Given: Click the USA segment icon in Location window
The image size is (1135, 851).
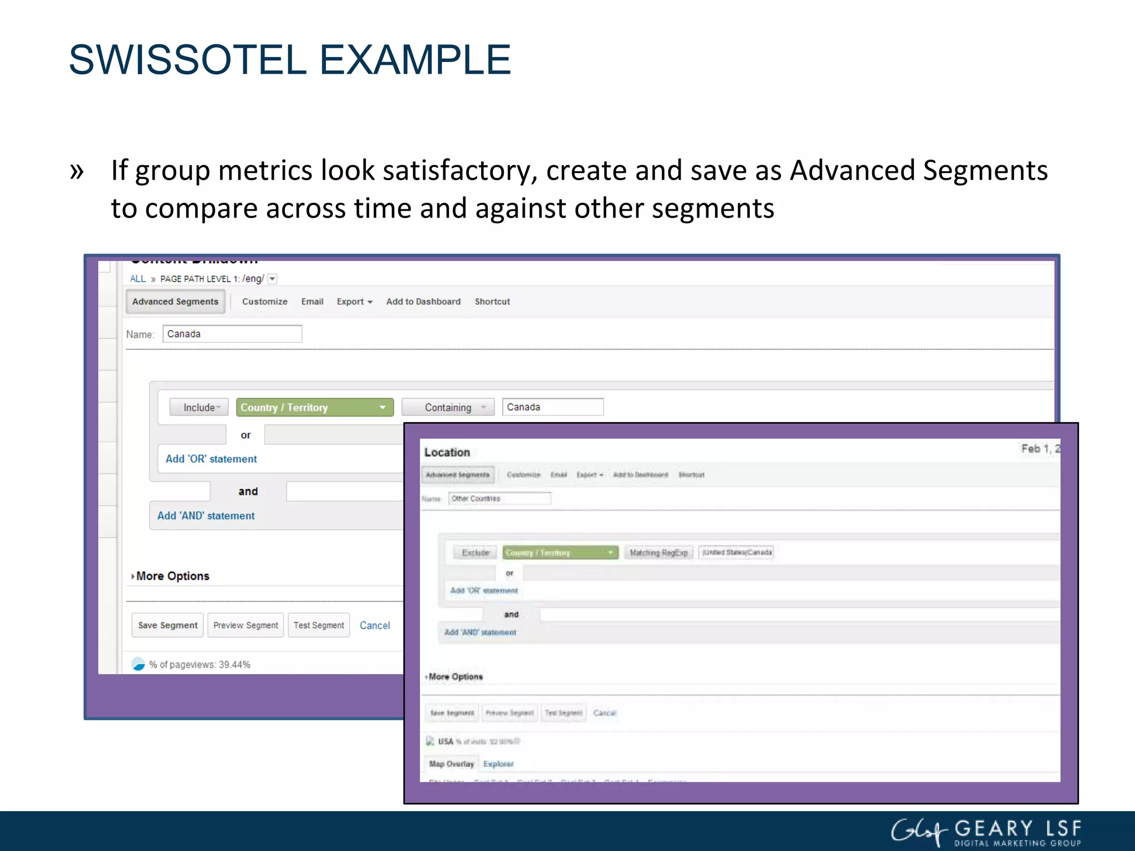Looking at the screenshot, I should point(430,741).
